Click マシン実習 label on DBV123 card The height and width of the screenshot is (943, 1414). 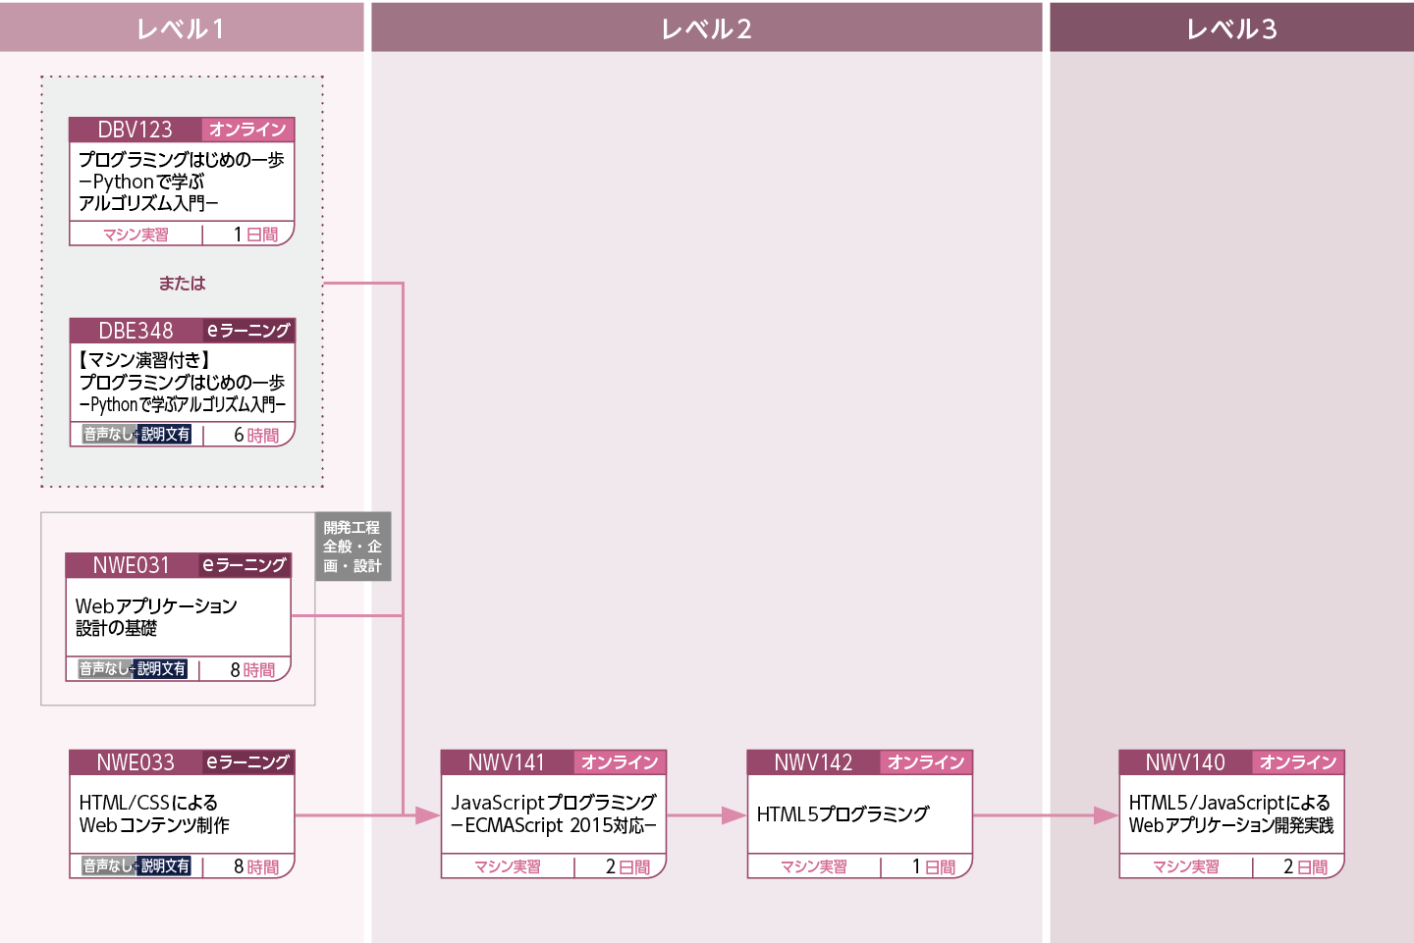pyautogui.click(x=136, y=235)
